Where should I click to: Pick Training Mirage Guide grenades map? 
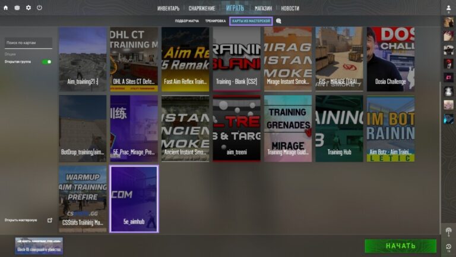pyautogui.click(x=288, y=128)
